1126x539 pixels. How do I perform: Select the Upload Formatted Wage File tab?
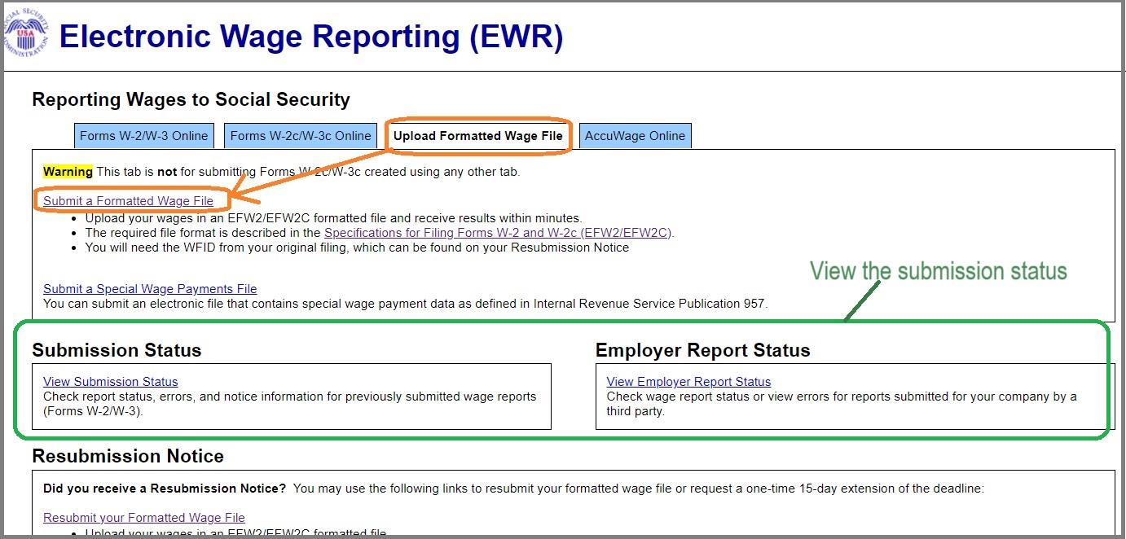pyautogui.click(x=477, y=136)
